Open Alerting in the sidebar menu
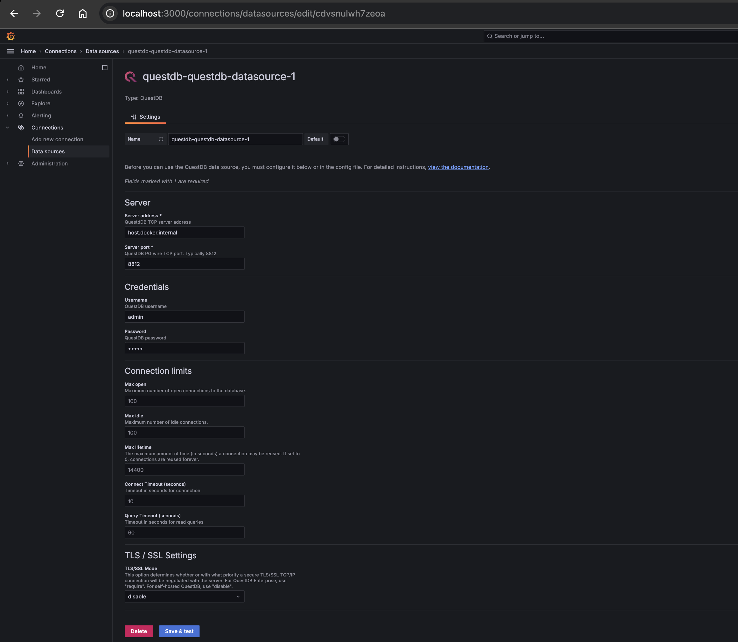 (x=41, y=116)
